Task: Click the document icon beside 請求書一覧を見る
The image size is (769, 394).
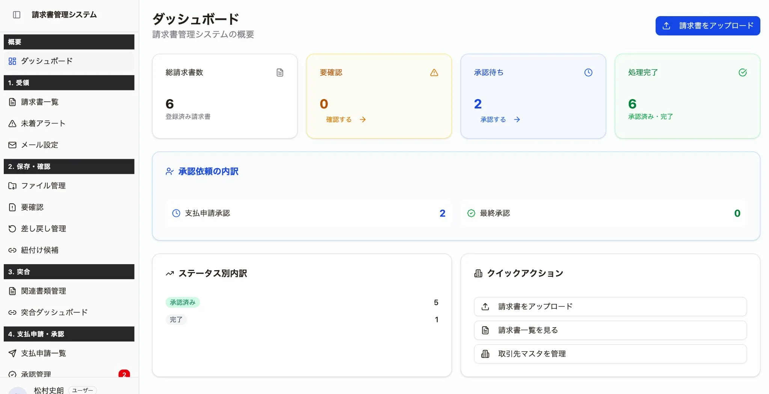Action: coord(485,330)
